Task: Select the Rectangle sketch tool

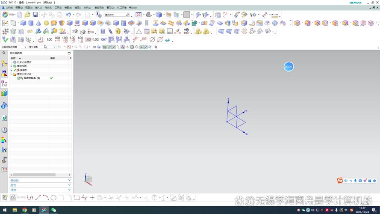Action: point(77,198)
